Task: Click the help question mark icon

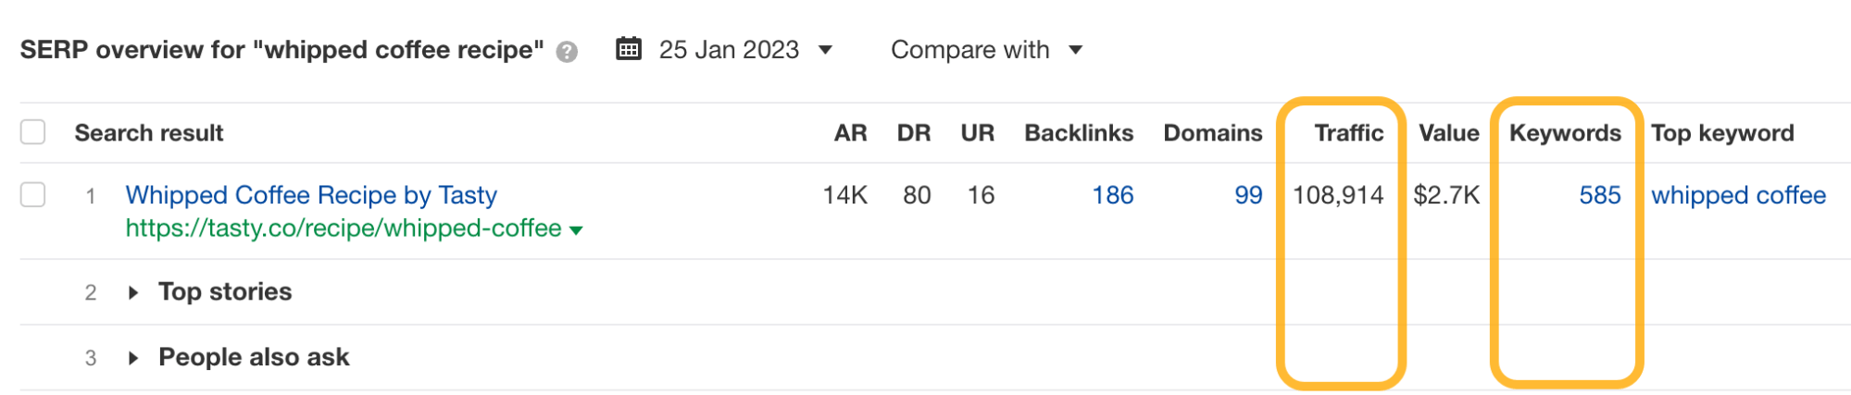Action: point(567,52)
